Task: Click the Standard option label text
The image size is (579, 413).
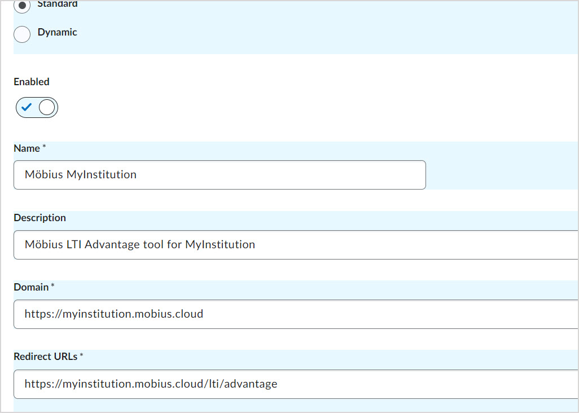Action: [x=57, y=5]
